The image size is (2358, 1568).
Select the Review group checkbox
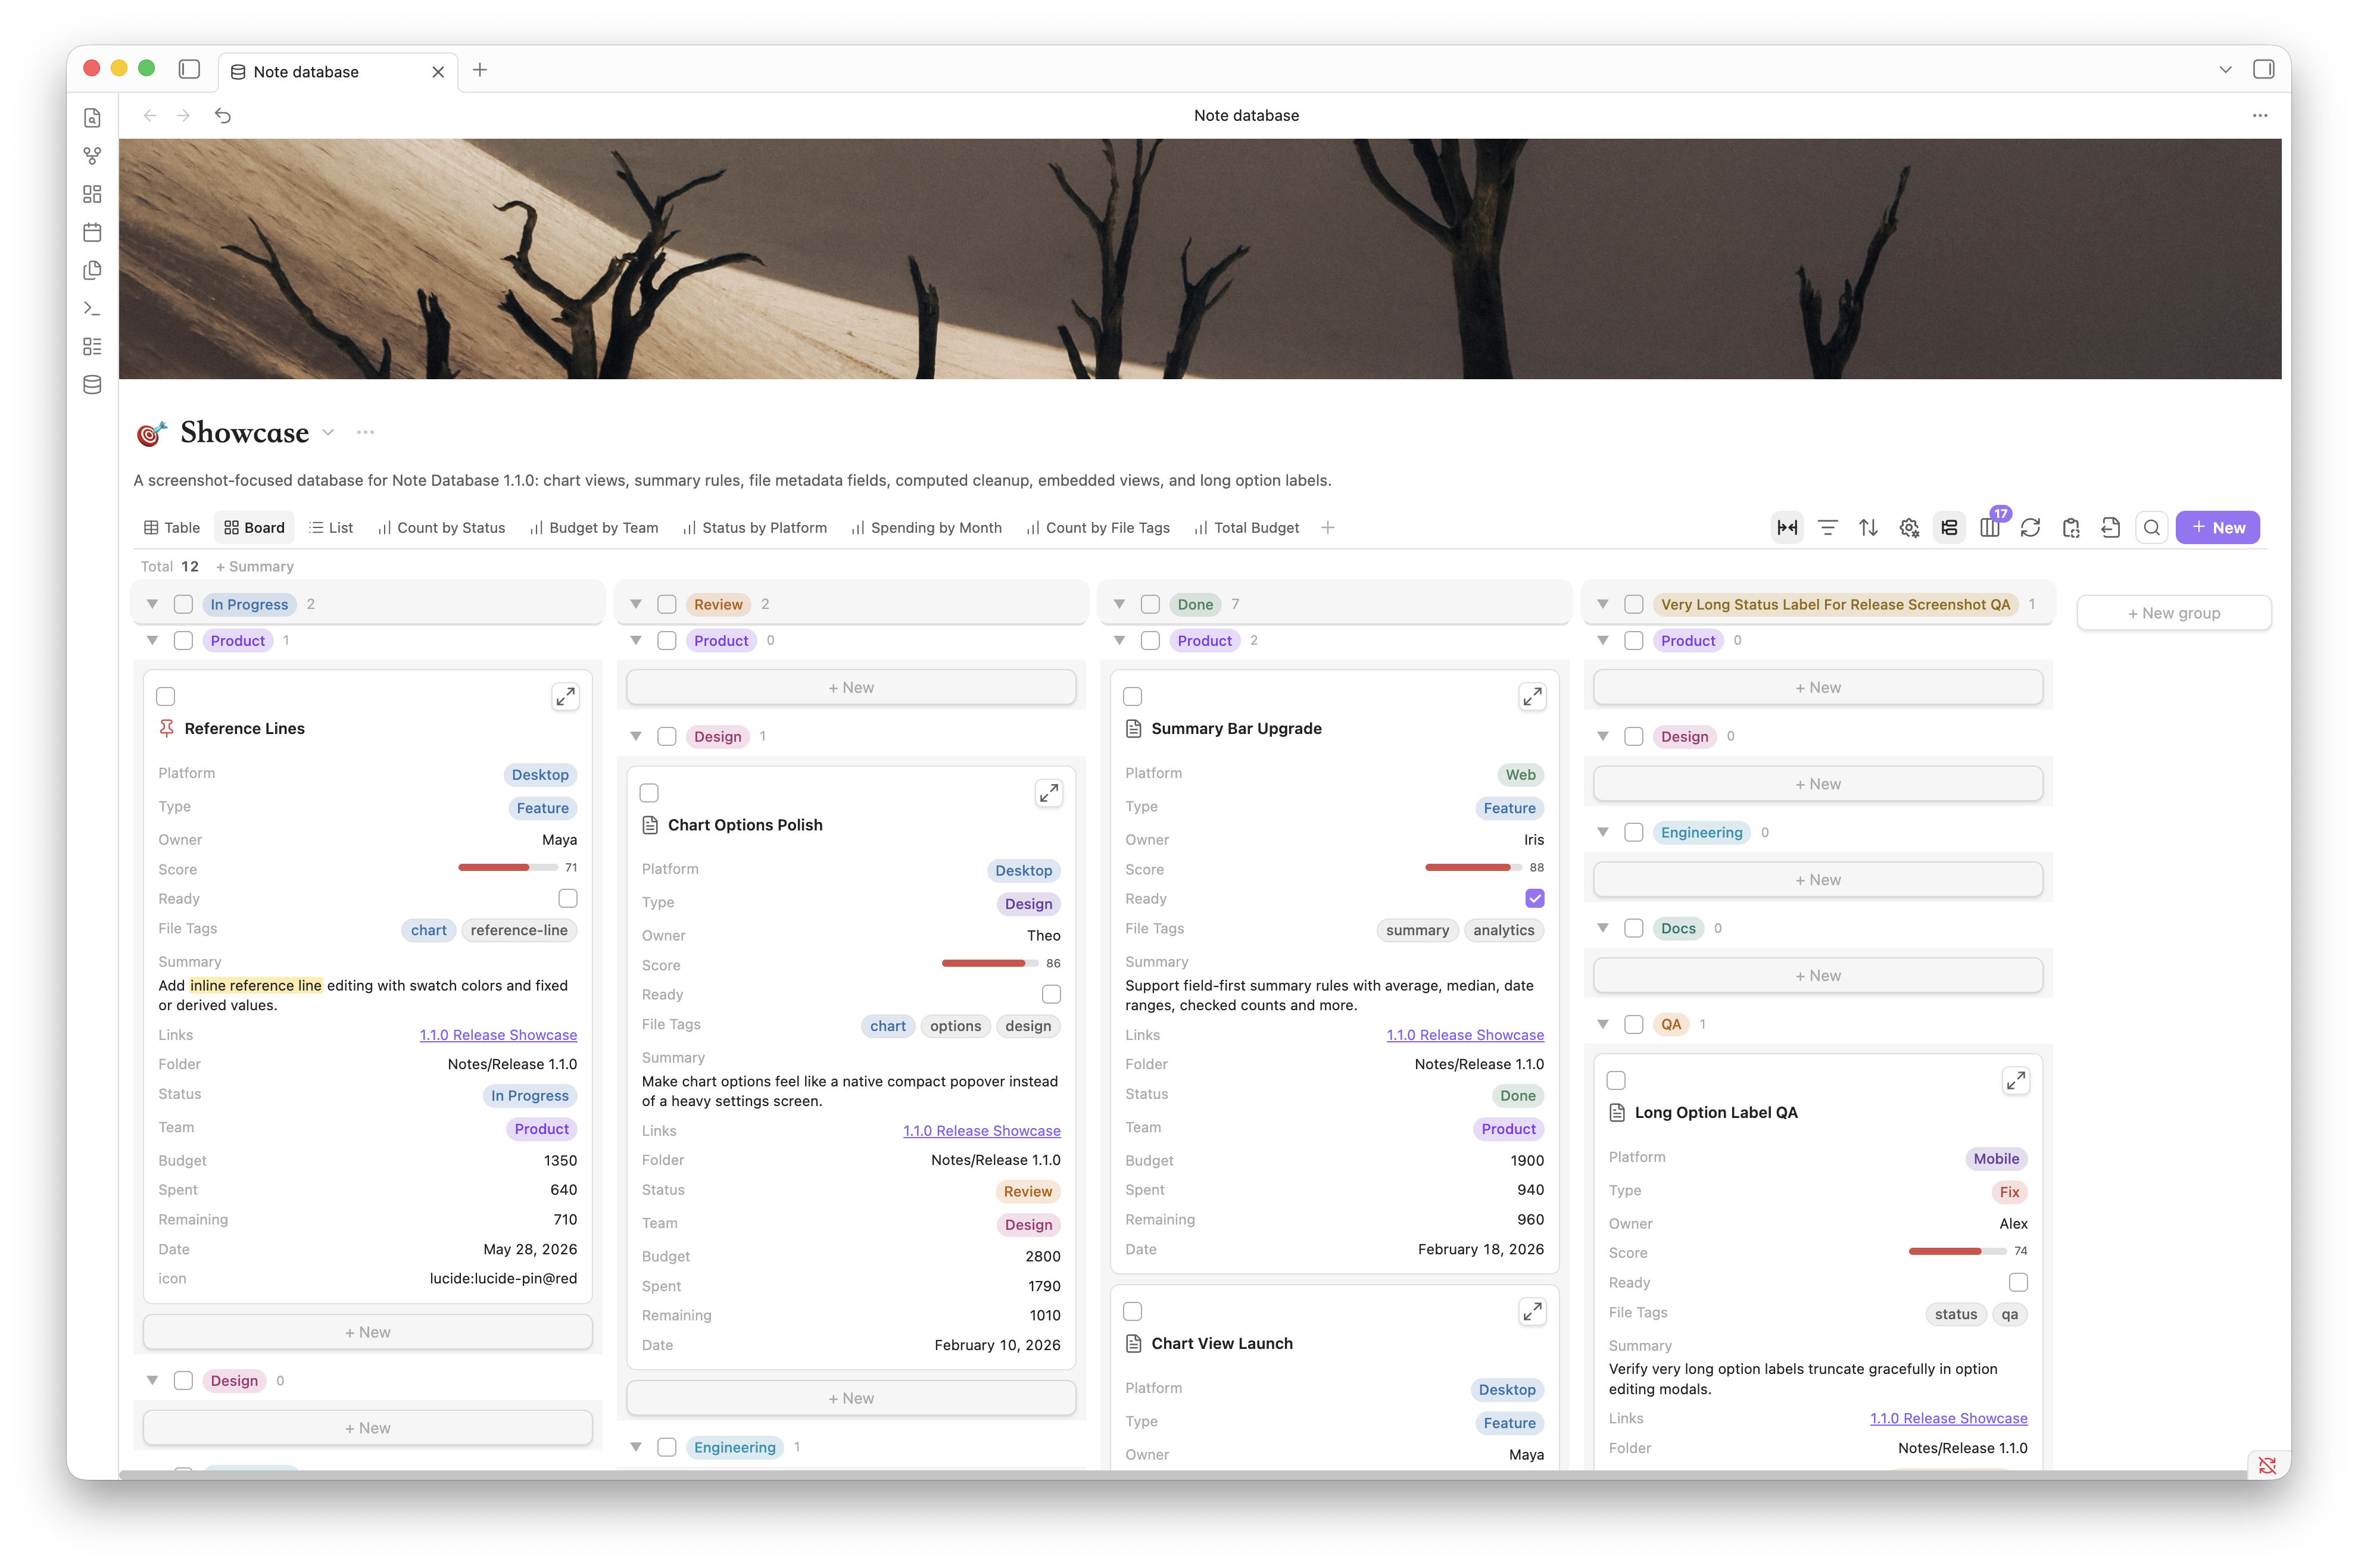(x=667, y=604)
